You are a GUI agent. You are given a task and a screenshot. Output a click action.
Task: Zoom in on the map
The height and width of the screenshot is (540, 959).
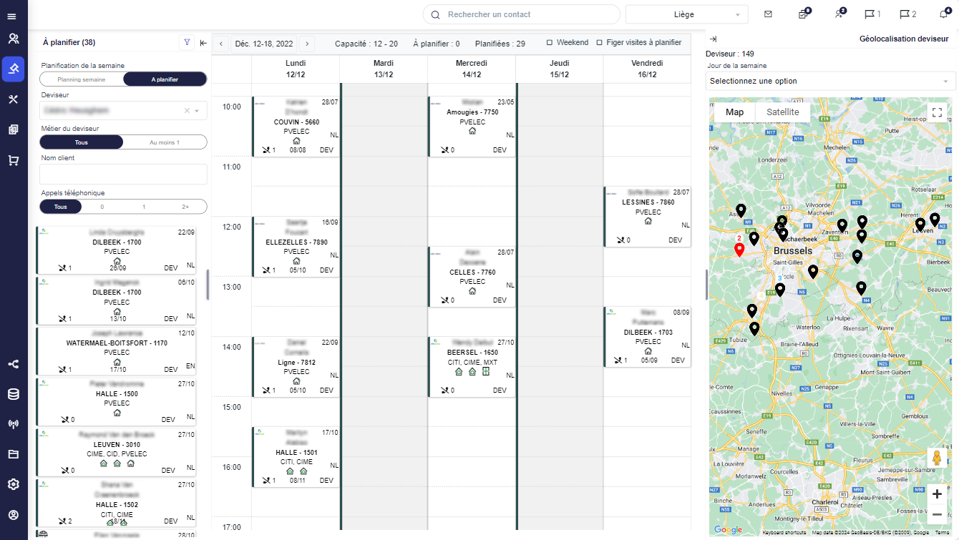pos(937,494)
